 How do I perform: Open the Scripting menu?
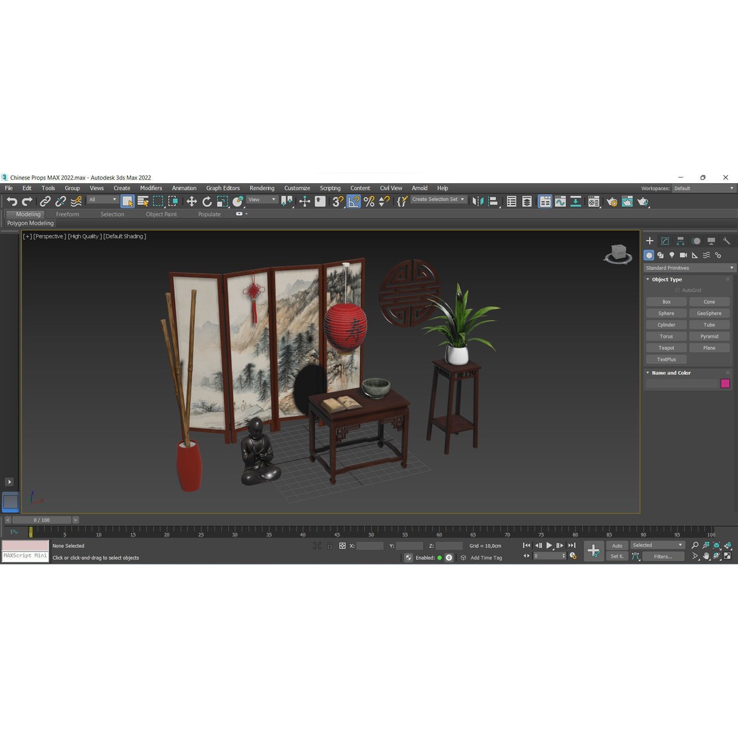click(x=331, y=189)
